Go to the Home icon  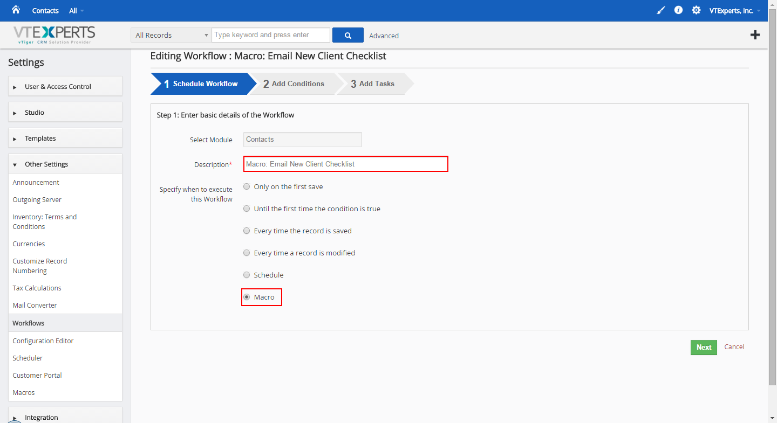[x=16, y=10]
